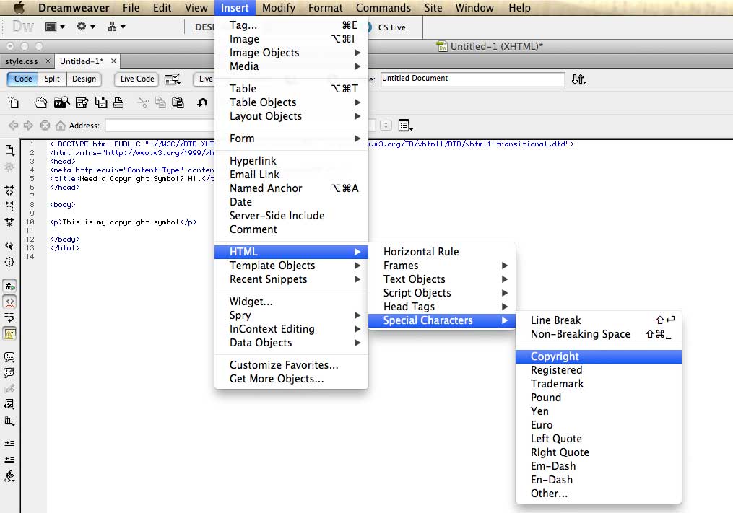The width and height of the screenshot is (733, 513).
Task: Select Copyright from Special Characters
Action: [599, 356]
